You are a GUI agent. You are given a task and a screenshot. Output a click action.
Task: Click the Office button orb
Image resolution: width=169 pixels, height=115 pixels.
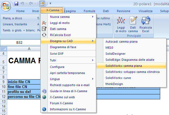[x=6, y=6]
